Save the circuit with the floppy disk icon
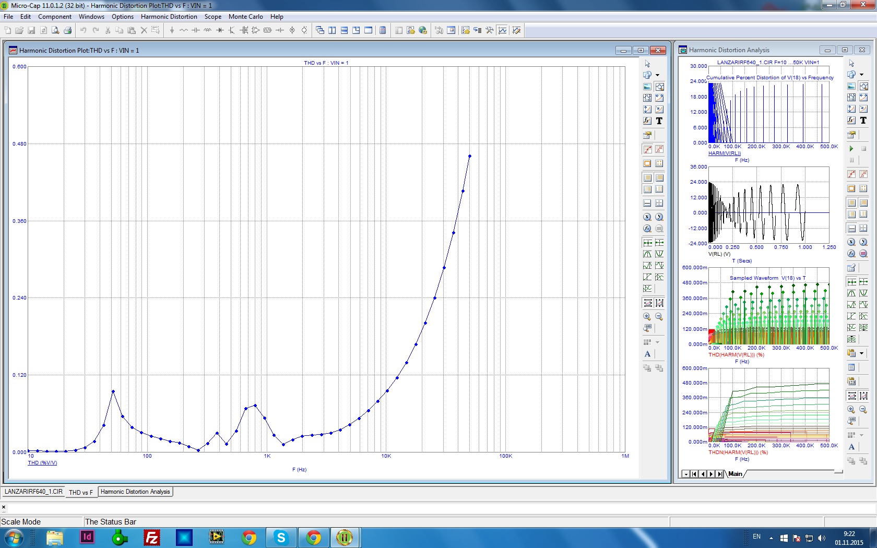877x548 pixels. pyautogui.click(x=31, y=30)
